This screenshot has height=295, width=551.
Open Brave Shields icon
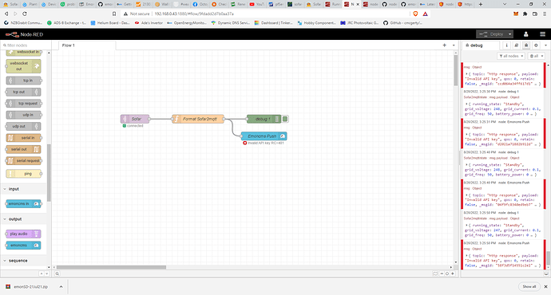click(x=415, y=14)
